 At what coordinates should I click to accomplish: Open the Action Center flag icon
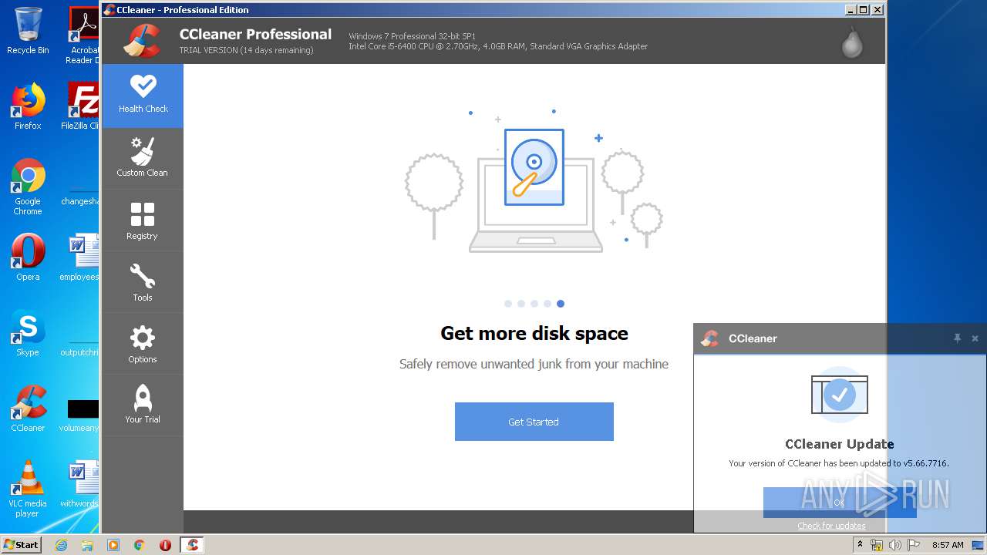[x=913, y=545]
